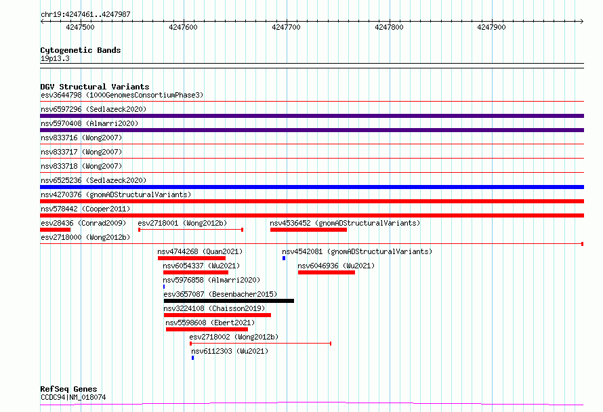Select nsv4536452 (gnomADStructuralVariants) label

[345, 223]
